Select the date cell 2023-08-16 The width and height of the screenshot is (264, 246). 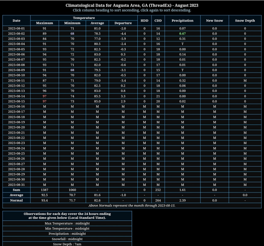[x=16, y=106]
